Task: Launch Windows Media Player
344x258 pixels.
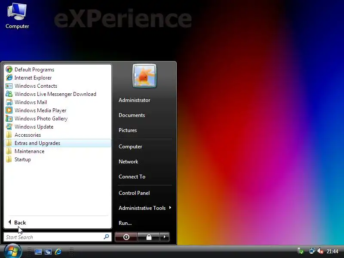Action: tap(58, 111)
